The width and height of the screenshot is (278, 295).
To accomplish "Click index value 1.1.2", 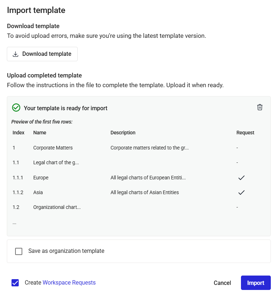I will (18, 192).
